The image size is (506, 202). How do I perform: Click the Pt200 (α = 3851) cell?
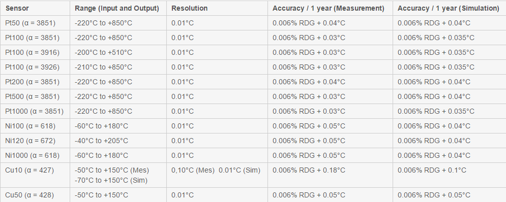(x=32, y=82)
